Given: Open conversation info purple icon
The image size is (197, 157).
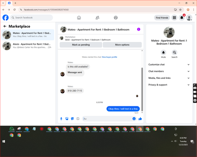Looking at the screenshot, I should tap(139, 29).
